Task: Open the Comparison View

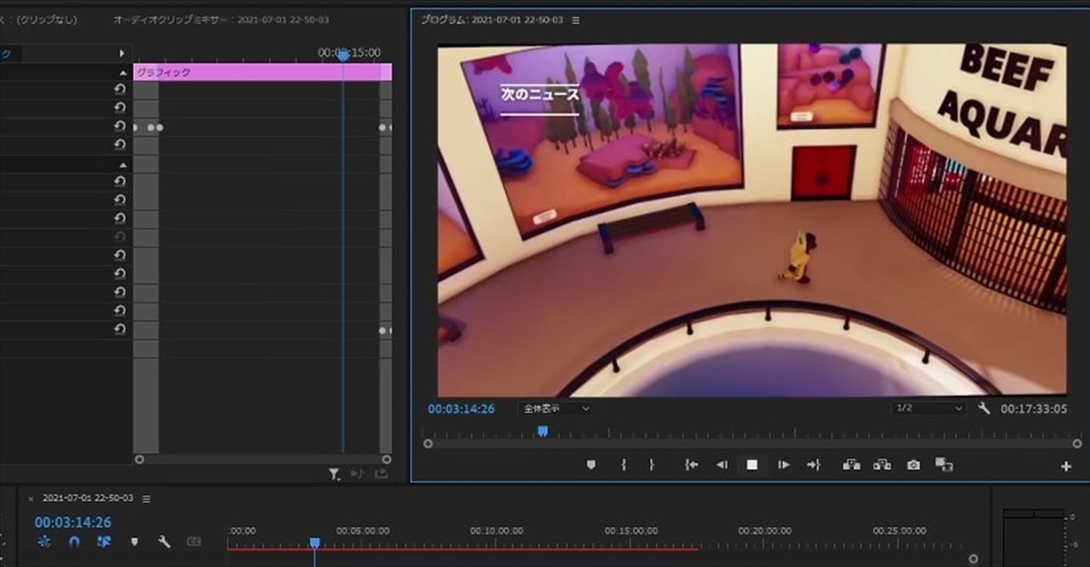Action: [x=944, y=464]
